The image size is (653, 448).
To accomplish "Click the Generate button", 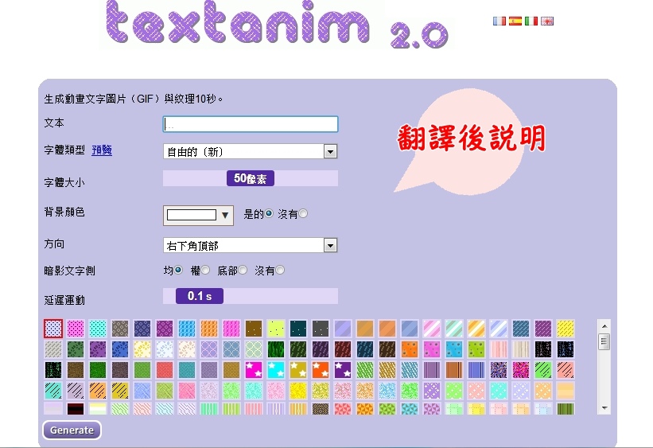I will pyautogui.click(x=72, y=430).
